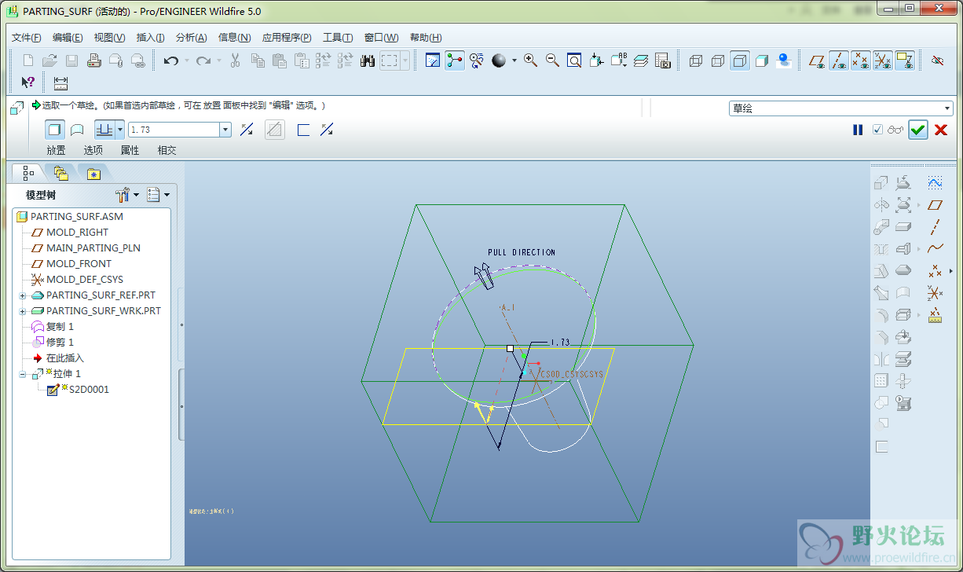The width and height of the screenshot is (963, 572).
Task: Open the depth type option dropdown arrow
Action: 119,130
